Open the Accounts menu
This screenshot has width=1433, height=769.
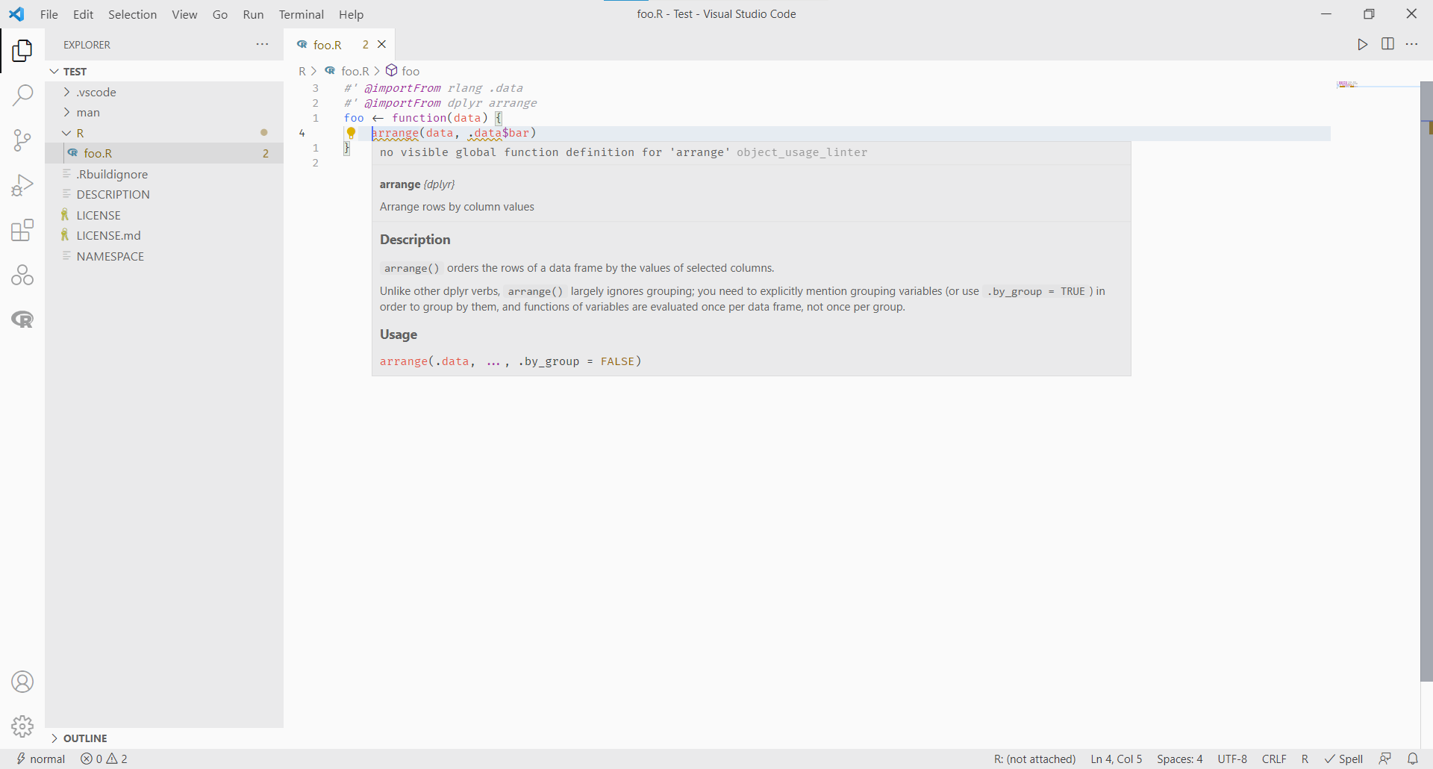click(22, 682)
